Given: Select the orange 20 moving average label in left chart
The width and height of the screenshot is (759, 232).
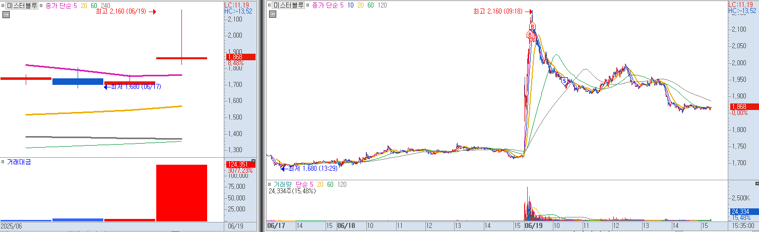Looking at the screenshot, I should point(84,6).
